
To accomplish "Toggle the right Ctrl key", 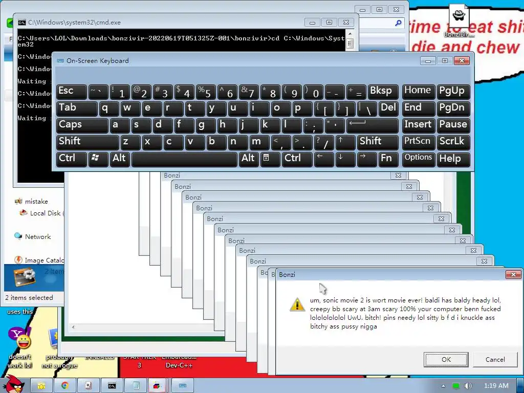I will click(x=297, y=159).
